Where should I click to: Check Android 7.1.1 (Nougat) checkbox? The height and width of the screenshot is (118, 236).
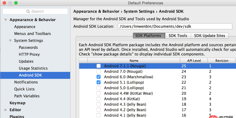tap(99, 66)
